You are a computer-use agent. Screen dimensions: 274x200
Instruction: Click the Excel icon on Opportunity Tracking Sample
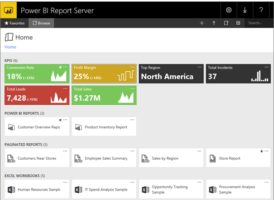(145, 190)
